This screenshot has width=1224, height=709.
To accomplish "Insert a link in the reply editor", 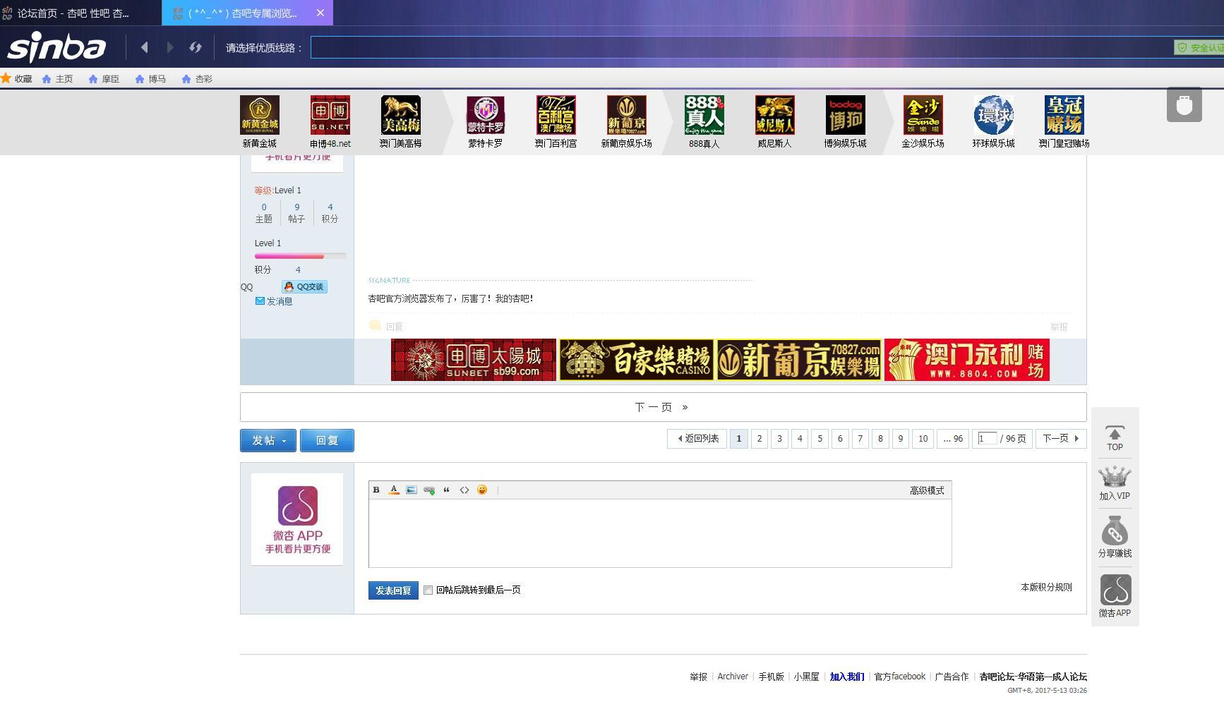I will coord(429,490).
